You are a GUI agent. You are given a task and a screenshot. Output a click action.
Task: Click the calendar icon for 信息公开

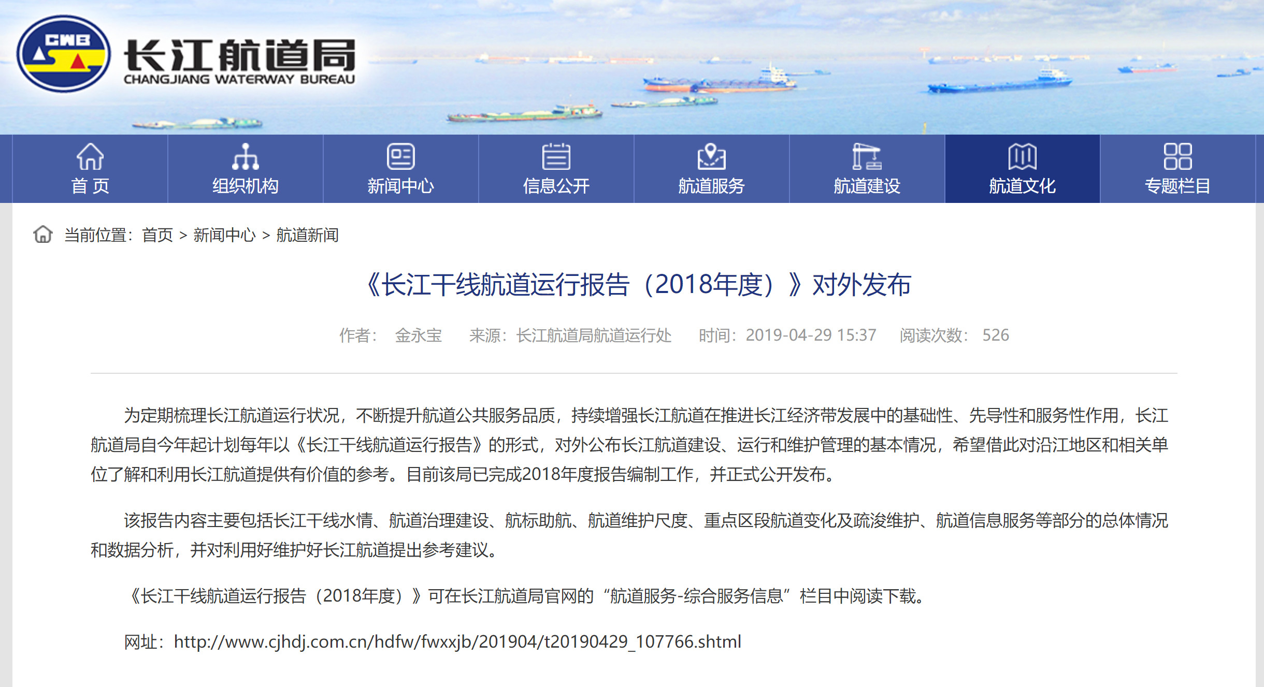(x=556, y=156)
